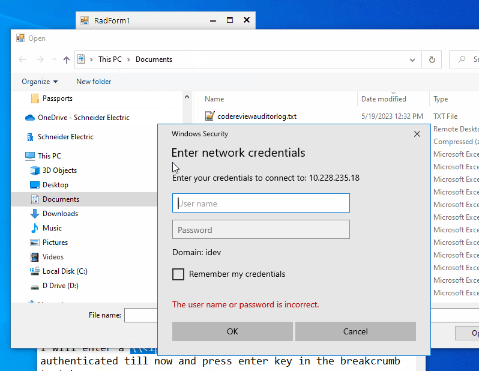Open the Organize dropdown menu
The width and height of the screenshot is (479, 371).
(x=40, y=82)
